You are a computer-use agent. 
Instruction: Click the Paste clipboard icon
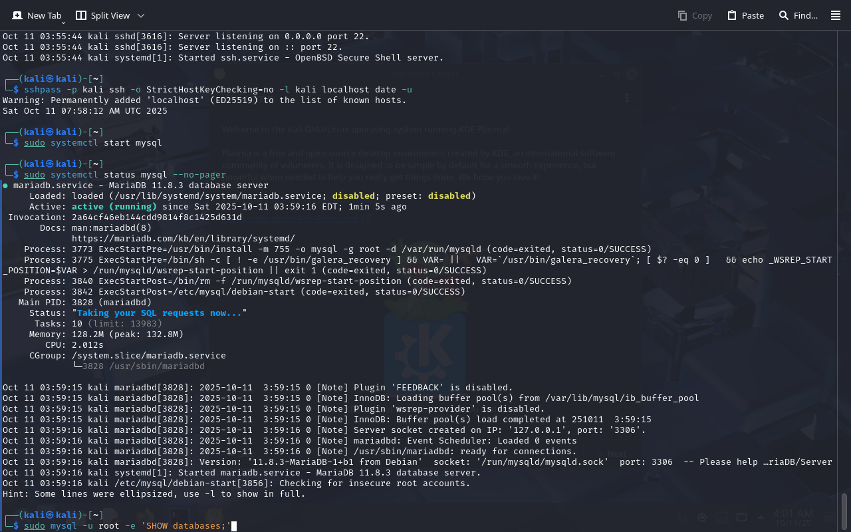coord(732,15)
